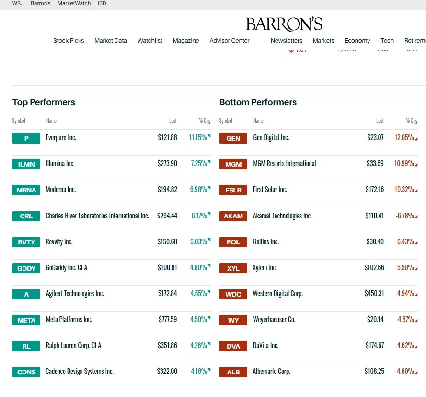The height and width of the screenshot is (397, 426).
Task: Click the Top Performers heading
Action: (x=44, y=102)
